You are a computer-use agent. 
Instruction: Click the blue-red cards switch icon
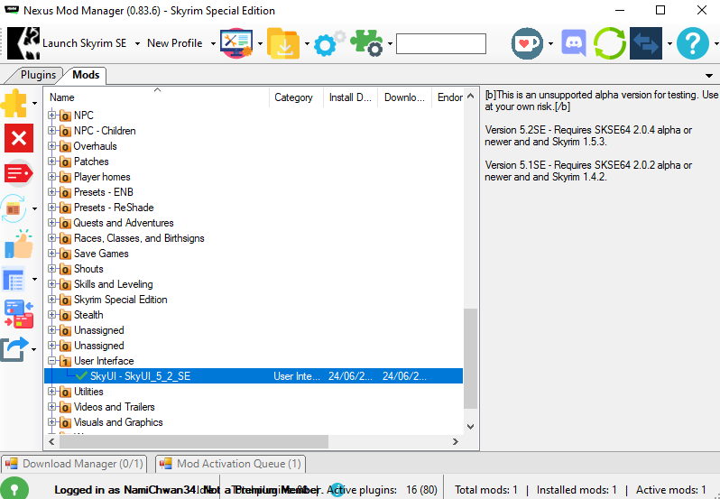(19, 314)
